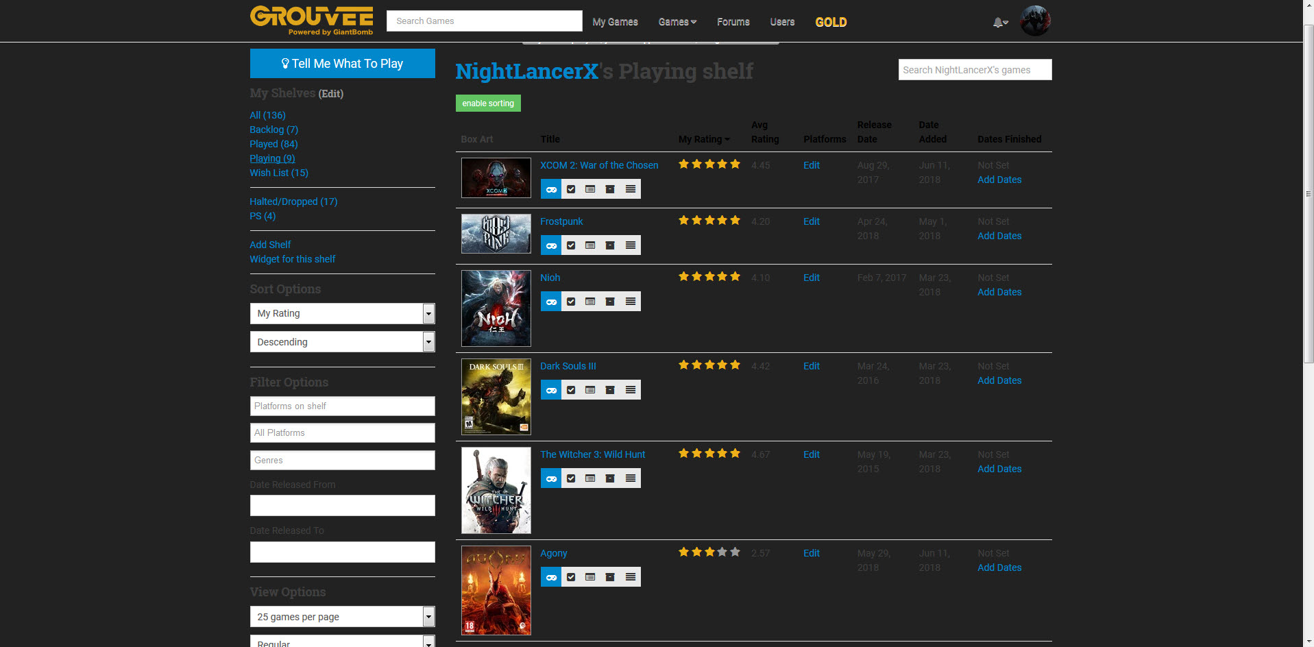Mark Dark Souls III as played with checkmark

(571, 390)
